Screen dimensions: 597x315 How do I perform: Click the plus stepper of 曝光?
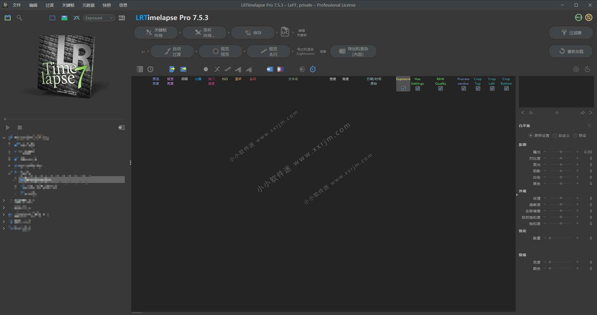577,152
